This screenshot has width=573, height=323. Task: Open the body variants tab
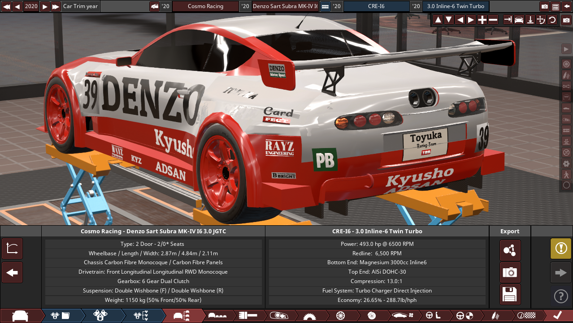(217, 316)
